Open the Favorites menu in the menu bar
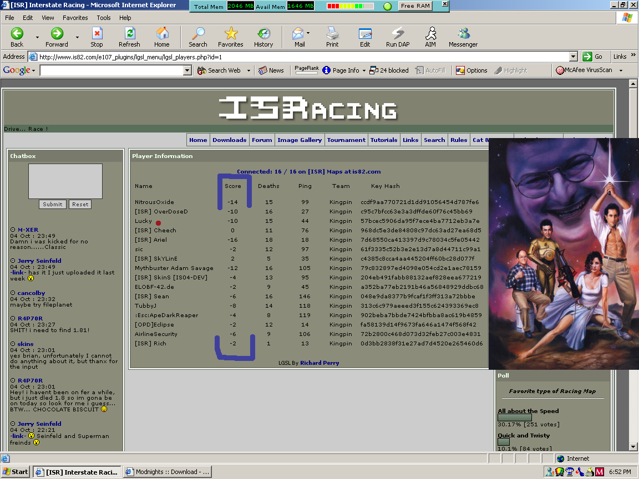 tap(75, 18)
